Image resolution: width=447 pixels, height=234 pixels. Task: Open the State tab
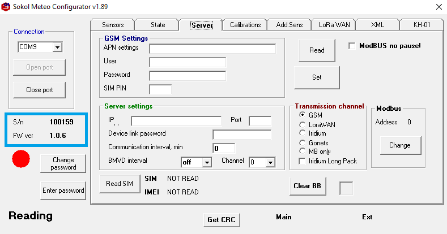(157, 25)
